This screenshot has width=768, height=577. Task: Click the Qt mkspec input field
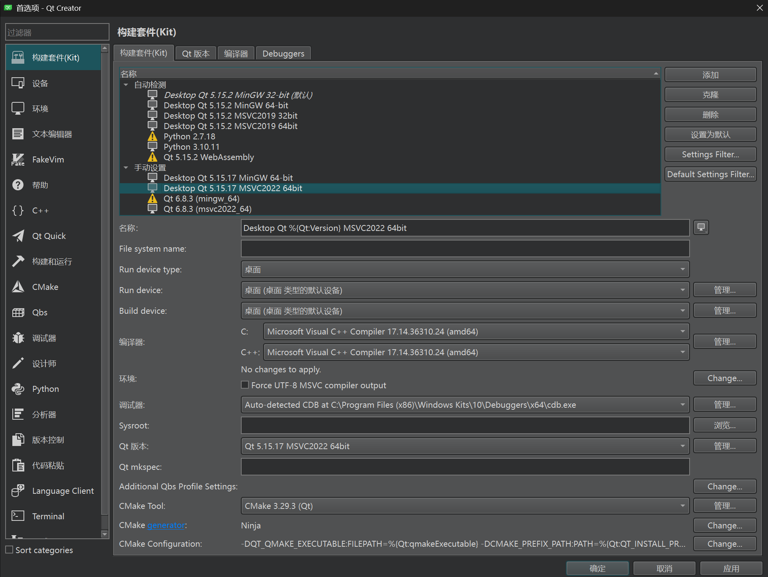(465, 467)
